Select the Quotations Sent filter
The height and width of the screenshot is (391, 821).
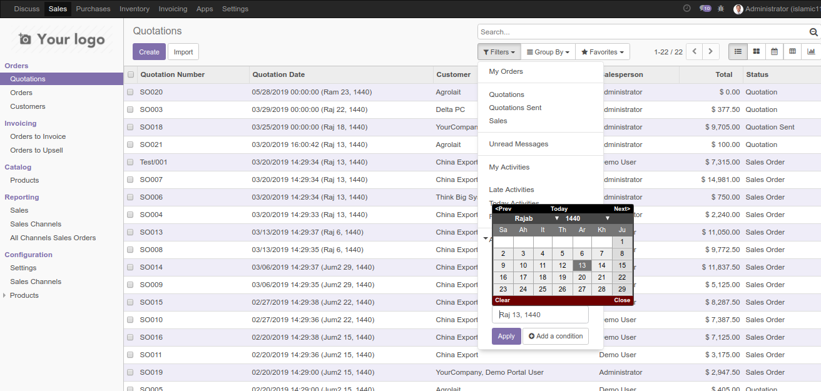click(x=541, y=108)
